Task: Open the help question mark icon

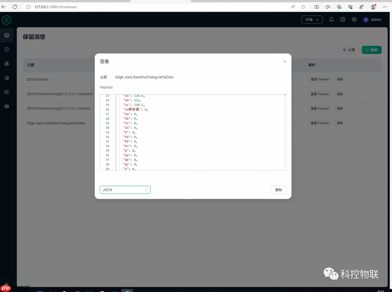Action: 343,20
